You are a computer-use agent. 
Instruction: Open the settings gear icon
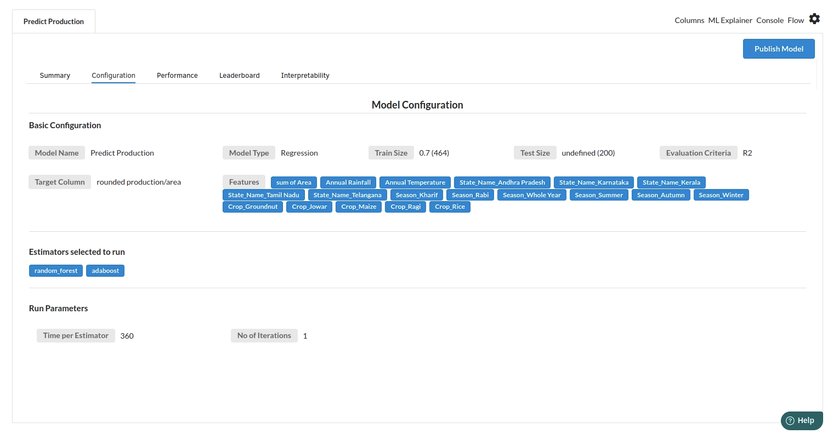click(x=814, y=19)
